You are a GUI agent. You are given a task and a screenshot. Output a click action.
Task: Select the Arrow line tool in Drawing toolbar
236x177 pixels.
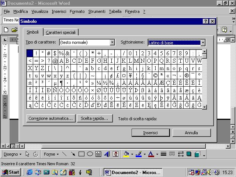click(73, 154)
